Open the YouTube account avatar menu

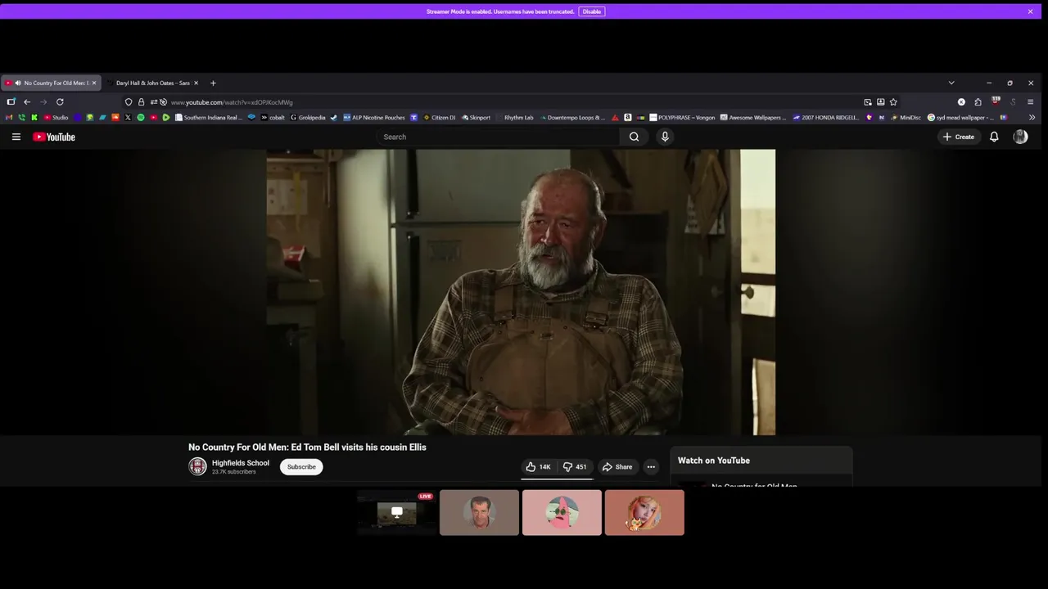[1020, 137]
